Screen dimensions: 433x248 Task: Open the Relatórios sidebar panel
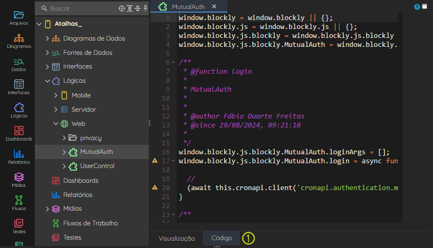(19, 157)
